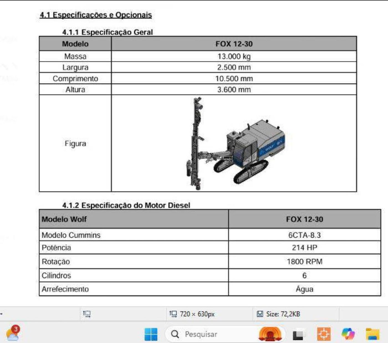This screenshot has width=388, height=343.
Task: Open the Windows Start menu
Action: pos(151,334)
